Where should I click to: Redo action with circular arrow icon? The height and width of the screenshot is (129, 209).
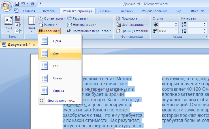(32, 4)
